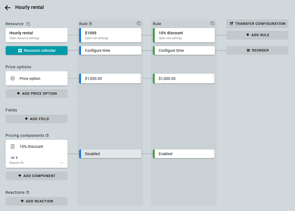Viewport: 295px width, 211px height.
Task: Click copy icon next to Resource label
Action: (x=28, y=24)
